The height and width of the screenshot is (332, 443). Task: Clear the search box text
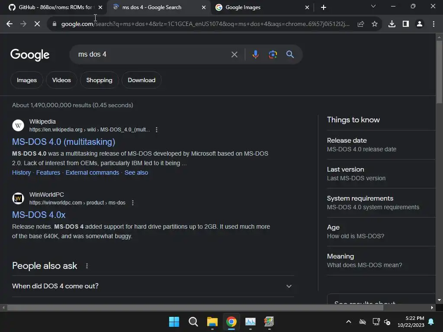point(234,54)
